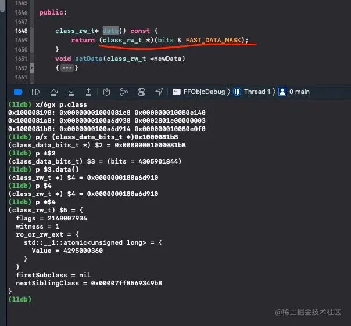Click the step over icon

[x=53, y=92]
